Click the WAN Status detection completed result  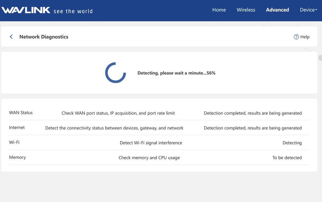click(253, 113)
